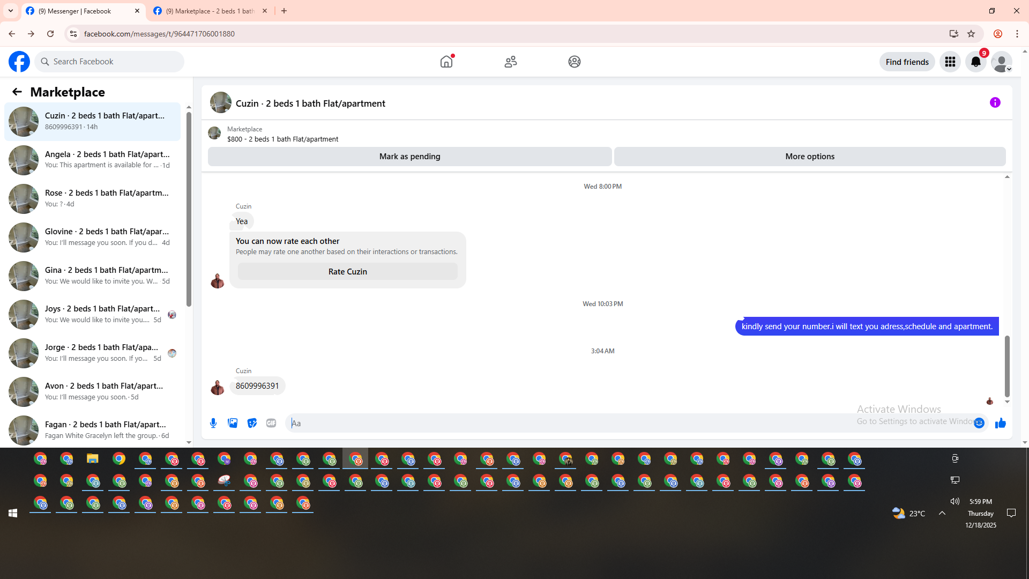Open the emoji picker in message box
Viewport: 1029px width, 579px height.
tap(979, 423)
